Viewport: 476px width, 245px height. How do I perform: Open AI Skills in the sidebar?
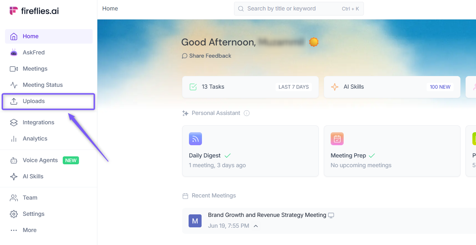pyautogui.click(x=49, y=177)
